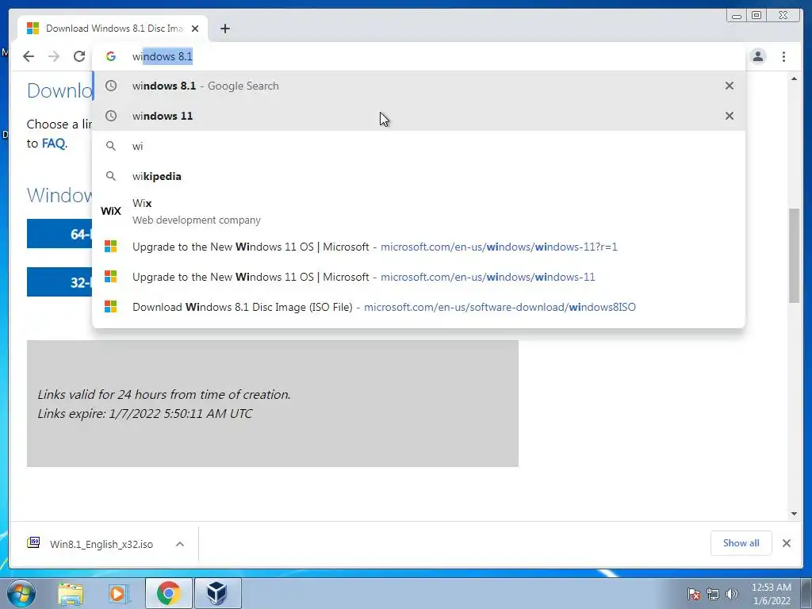Click the Action Center flag tray icon

click(x=694, y=594)
